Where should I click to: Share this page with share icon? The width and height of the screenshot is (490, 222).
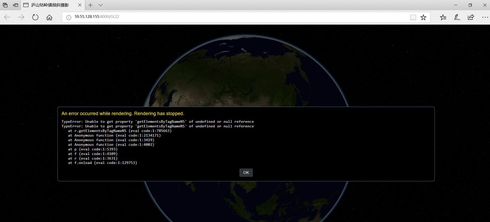pyautogui.click(x=471, y=17)
